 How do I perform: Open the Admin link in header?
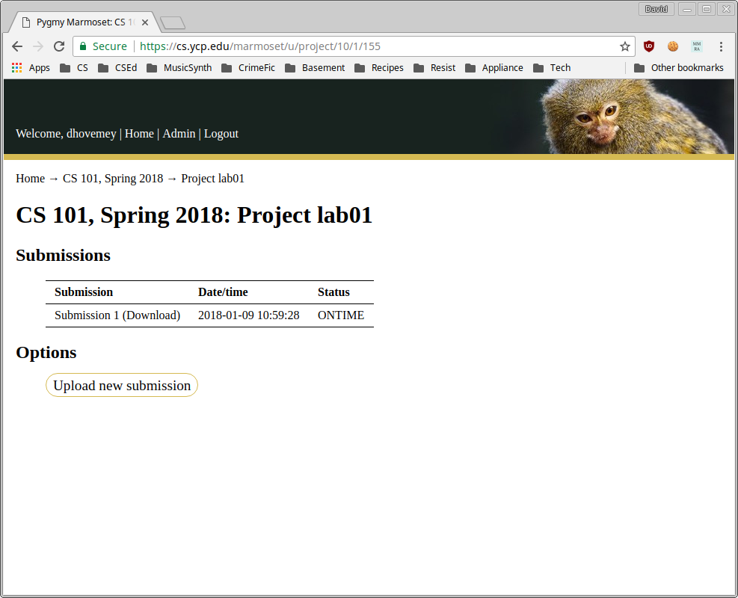179,134
